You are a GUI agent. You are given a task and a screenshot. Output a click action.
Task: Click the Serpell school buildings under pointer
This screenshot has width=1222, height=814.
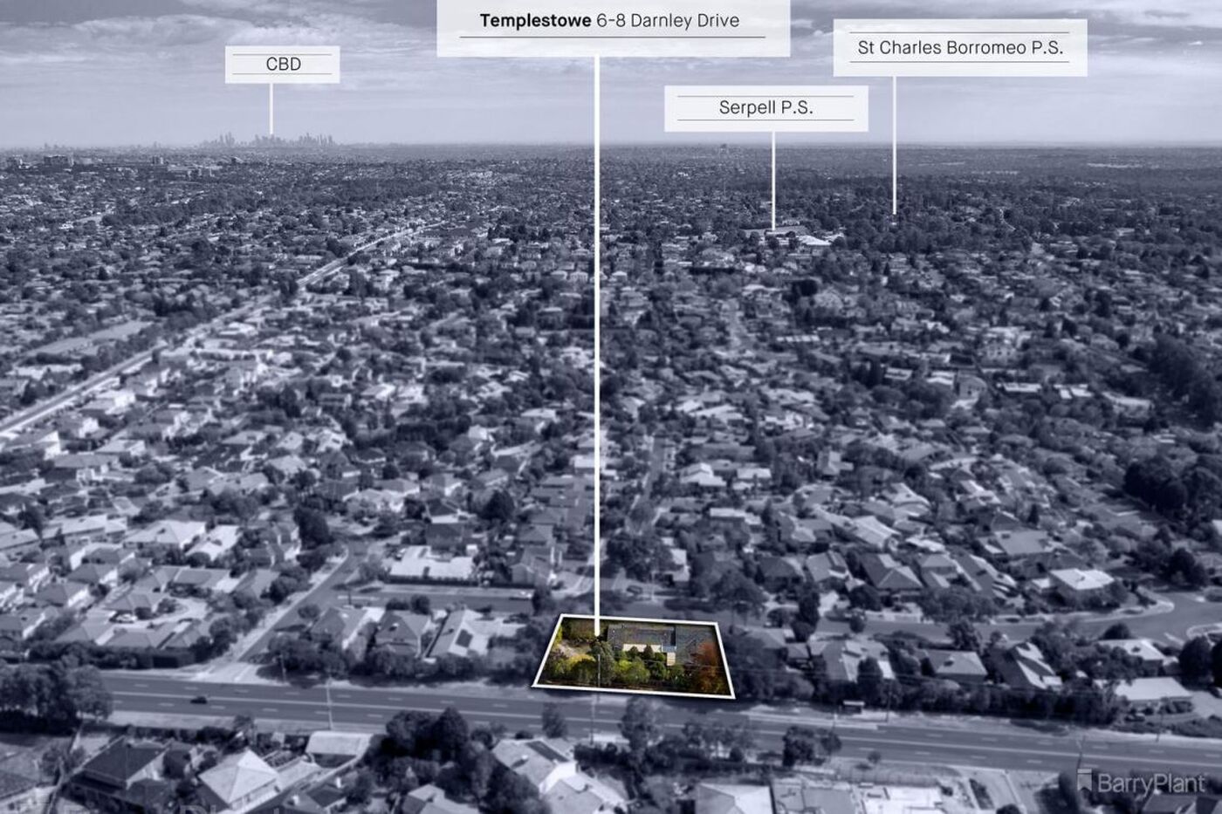(786, 236)
